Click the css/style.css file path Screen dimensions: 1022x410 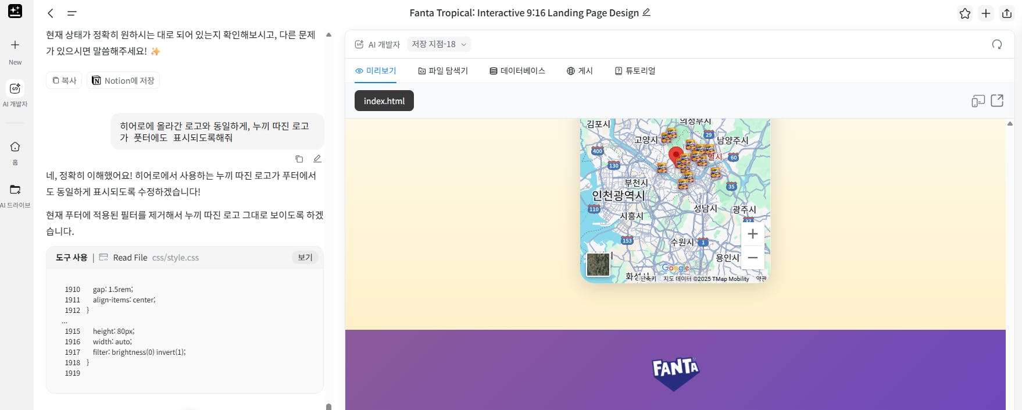tap(176, 258)
